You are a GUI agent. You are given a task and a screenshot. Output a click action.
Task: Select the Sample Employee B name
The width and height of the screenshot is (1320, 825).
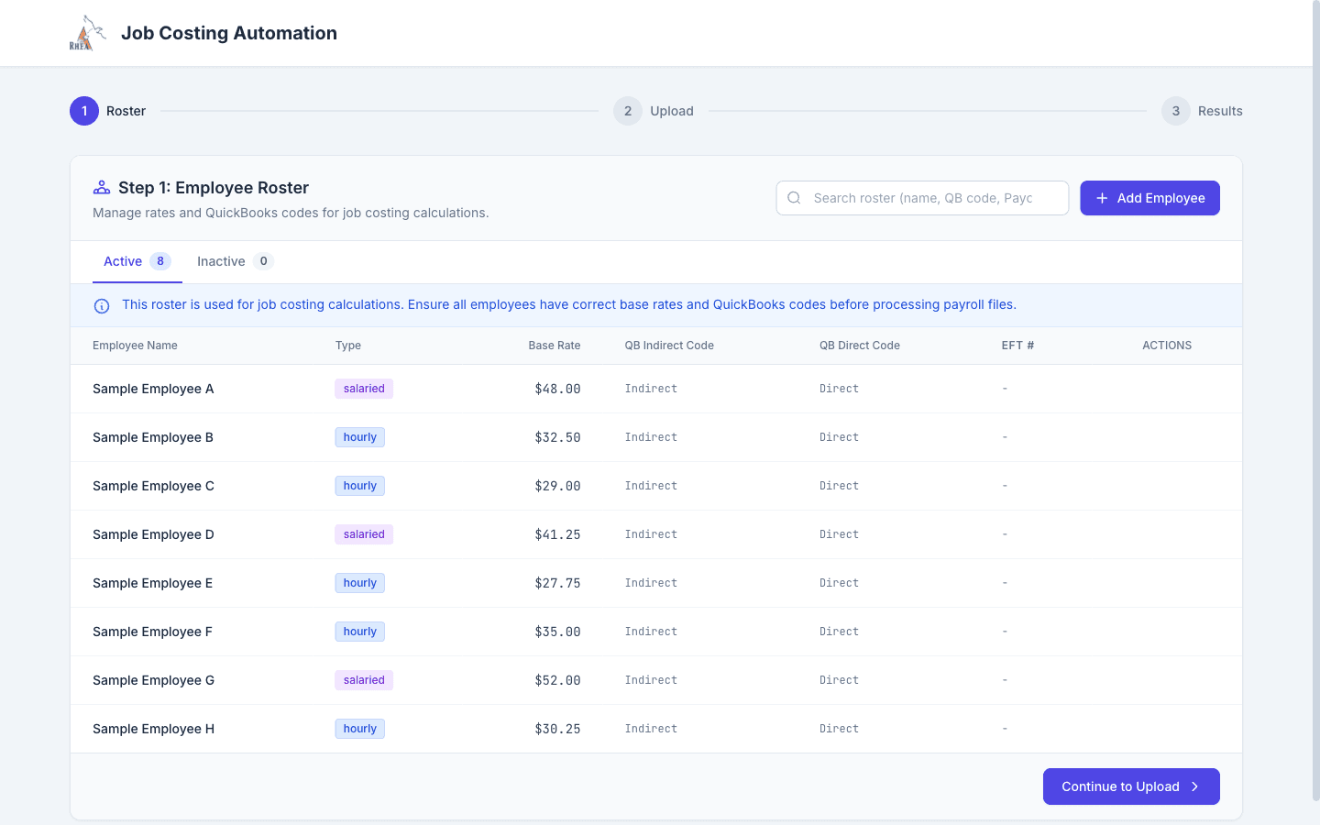pos(153,437)
